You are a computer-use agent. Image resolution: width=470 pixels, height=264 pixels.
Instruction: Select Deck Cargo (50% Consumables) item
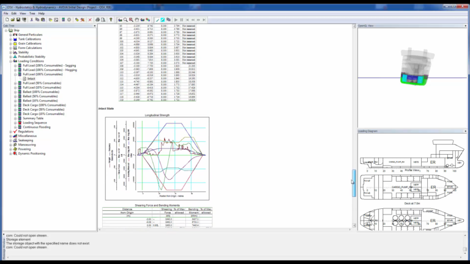(43, 109)
